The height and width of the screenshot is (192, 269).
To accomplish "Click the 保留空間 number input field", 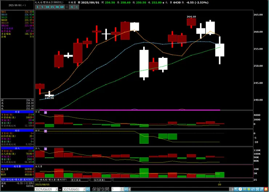I will pyautogui.click(x=116, y=189).
